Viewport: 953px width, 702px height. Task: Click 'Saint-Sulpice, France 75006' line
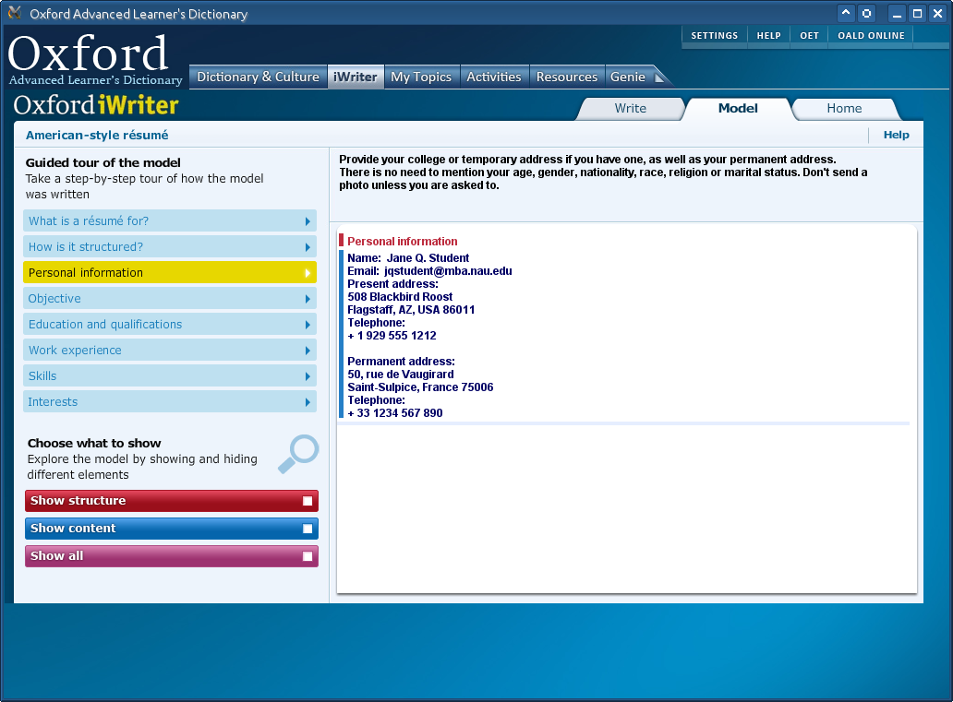tap(420, 387)
